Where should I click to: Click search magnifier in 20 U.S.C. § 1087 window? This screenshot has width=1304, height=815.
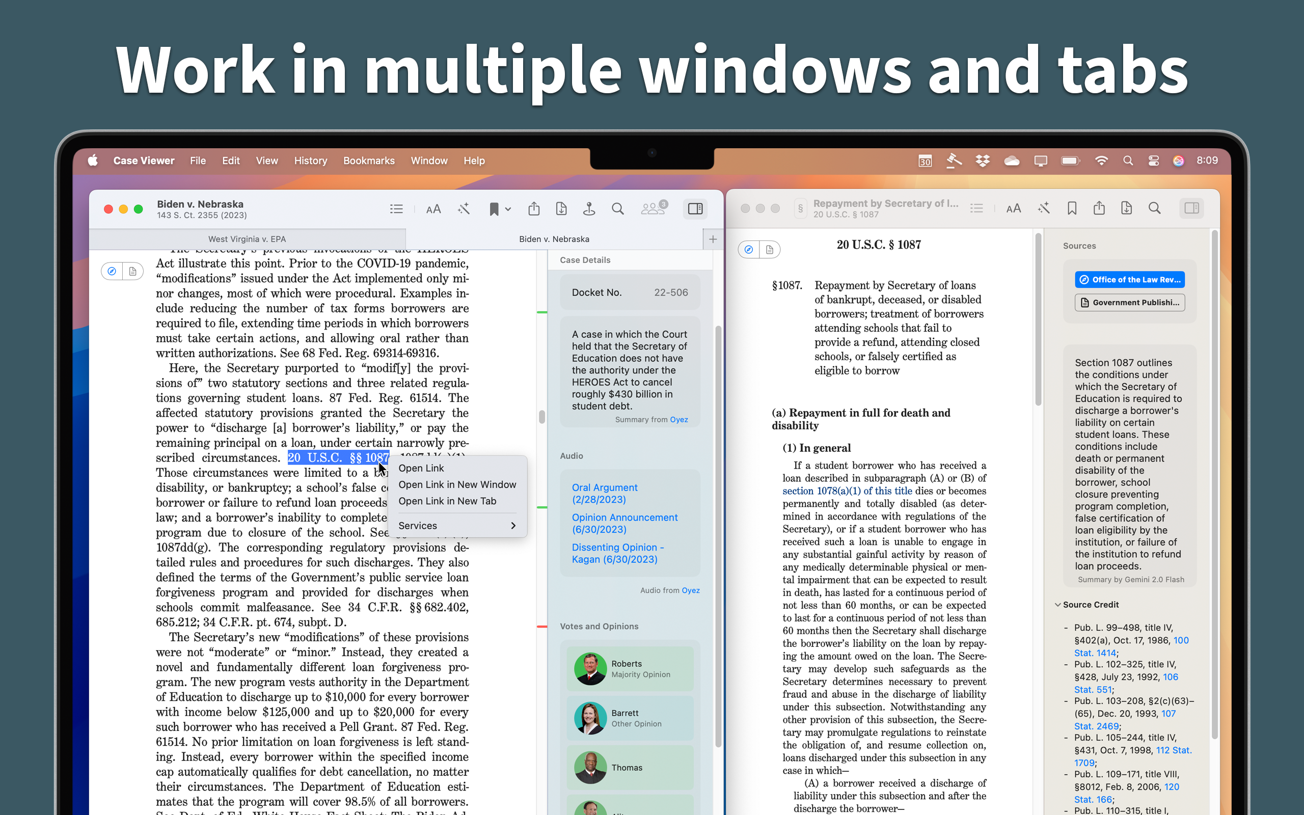(1154, 208)
